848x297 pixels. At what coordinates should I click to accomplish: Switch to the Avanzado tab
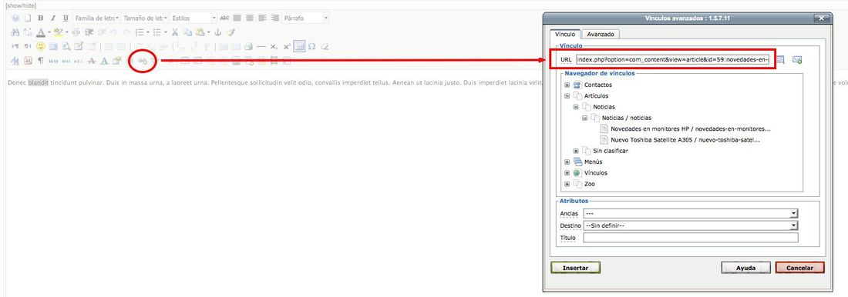pos(601,34)
